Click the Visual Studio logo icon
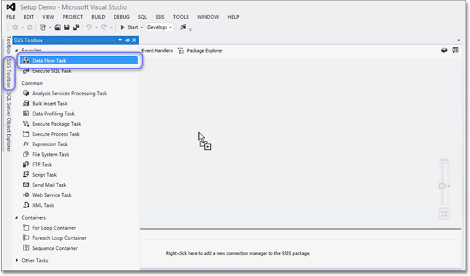The height and width of the screenshot is (276, 470). (10, 7)
